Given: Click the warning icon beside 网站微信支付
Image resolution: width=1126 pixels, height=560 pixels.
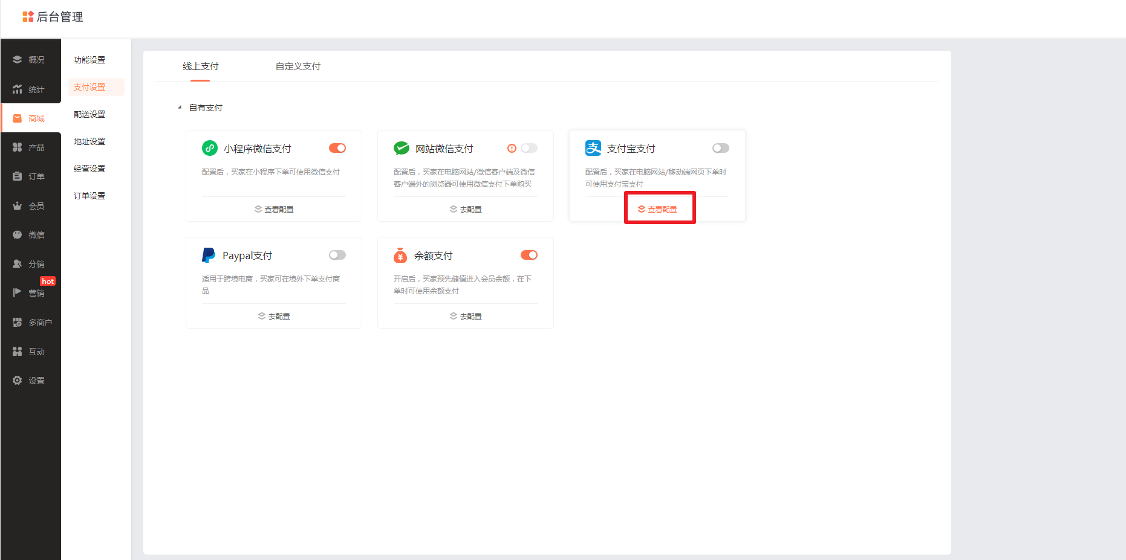Looking at the screenshot, I should click(x=512, y=148).
